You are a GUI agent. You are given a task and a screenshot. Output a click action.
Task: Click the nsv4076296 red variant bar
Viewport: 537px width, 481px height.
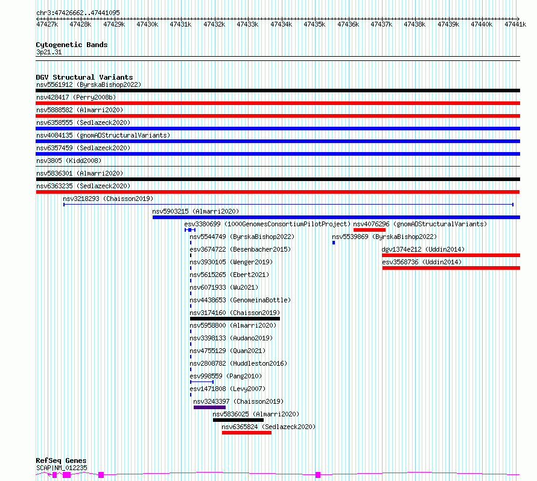[x=369, y=230]
